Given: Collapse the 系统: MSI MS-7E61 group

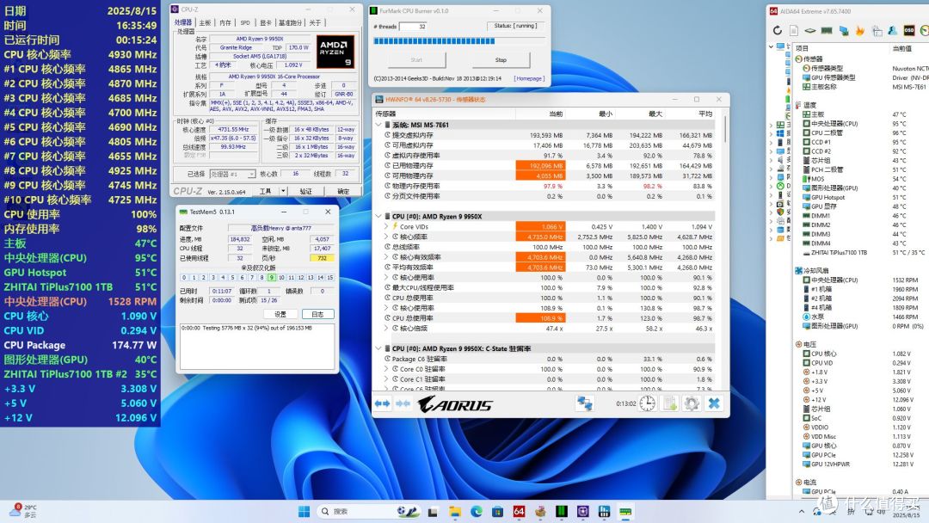Looking at the screenshot, I should click(378, 125).
